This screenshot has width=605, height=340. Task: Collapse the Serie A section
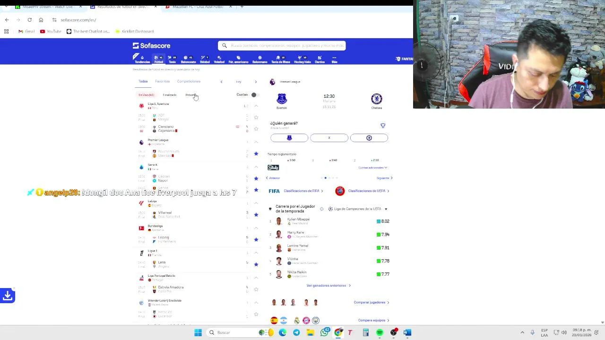(256, 167)
